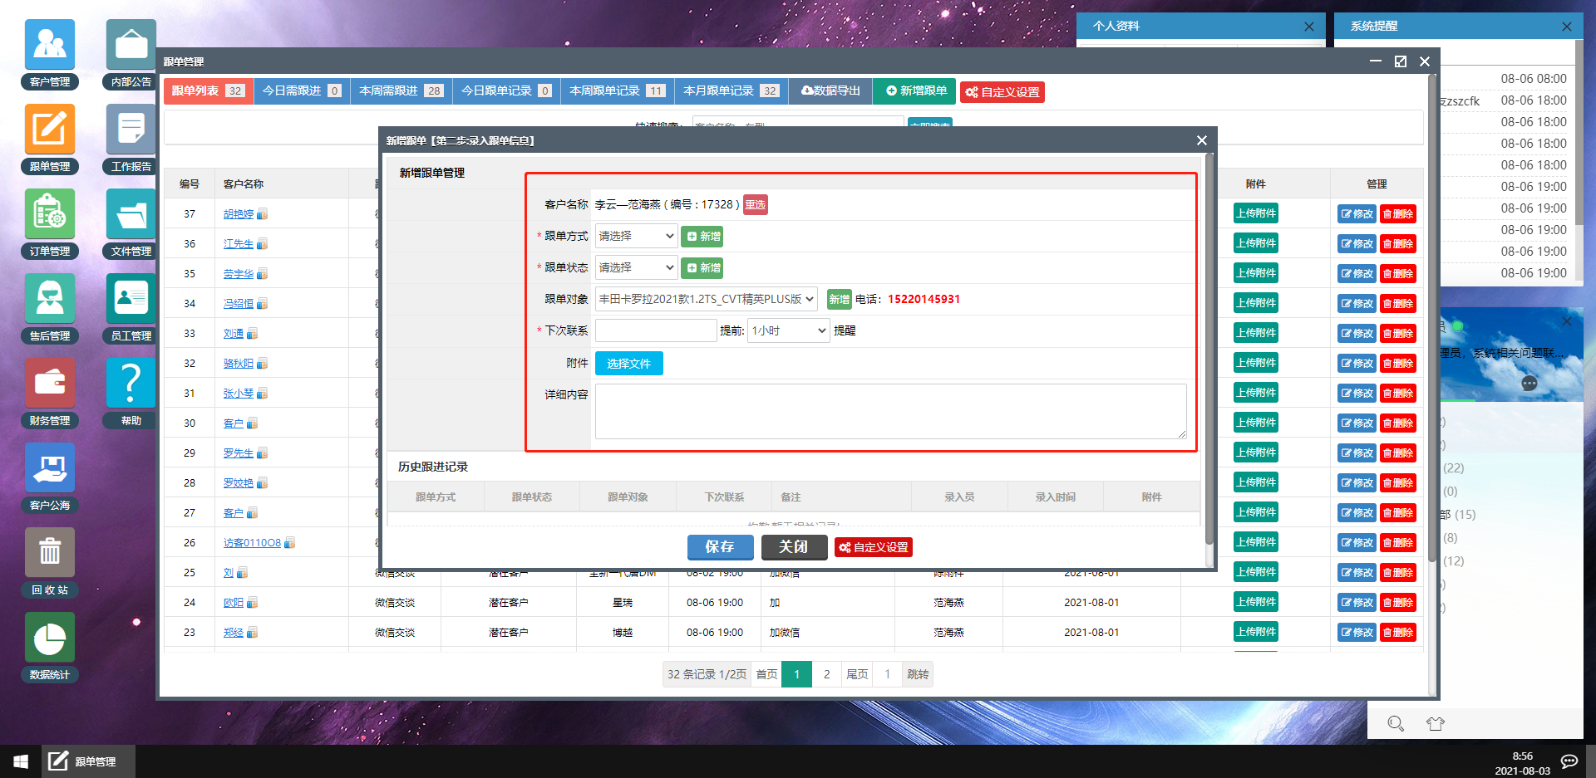Click the 下次联系 date input field

point(656,330)
